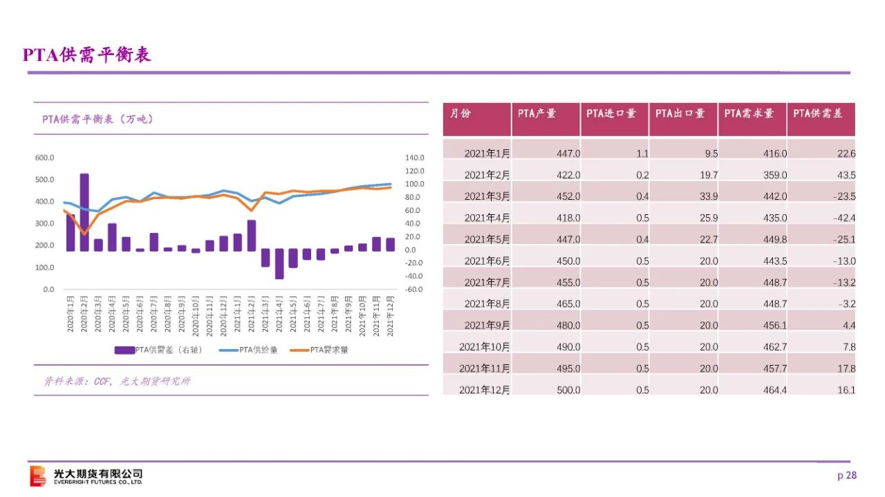Click production value 418.0 for 2021年4月

click(568, 218)
